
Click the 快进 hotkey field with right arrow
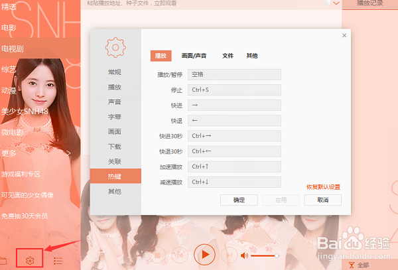click(x=234, y=105)
